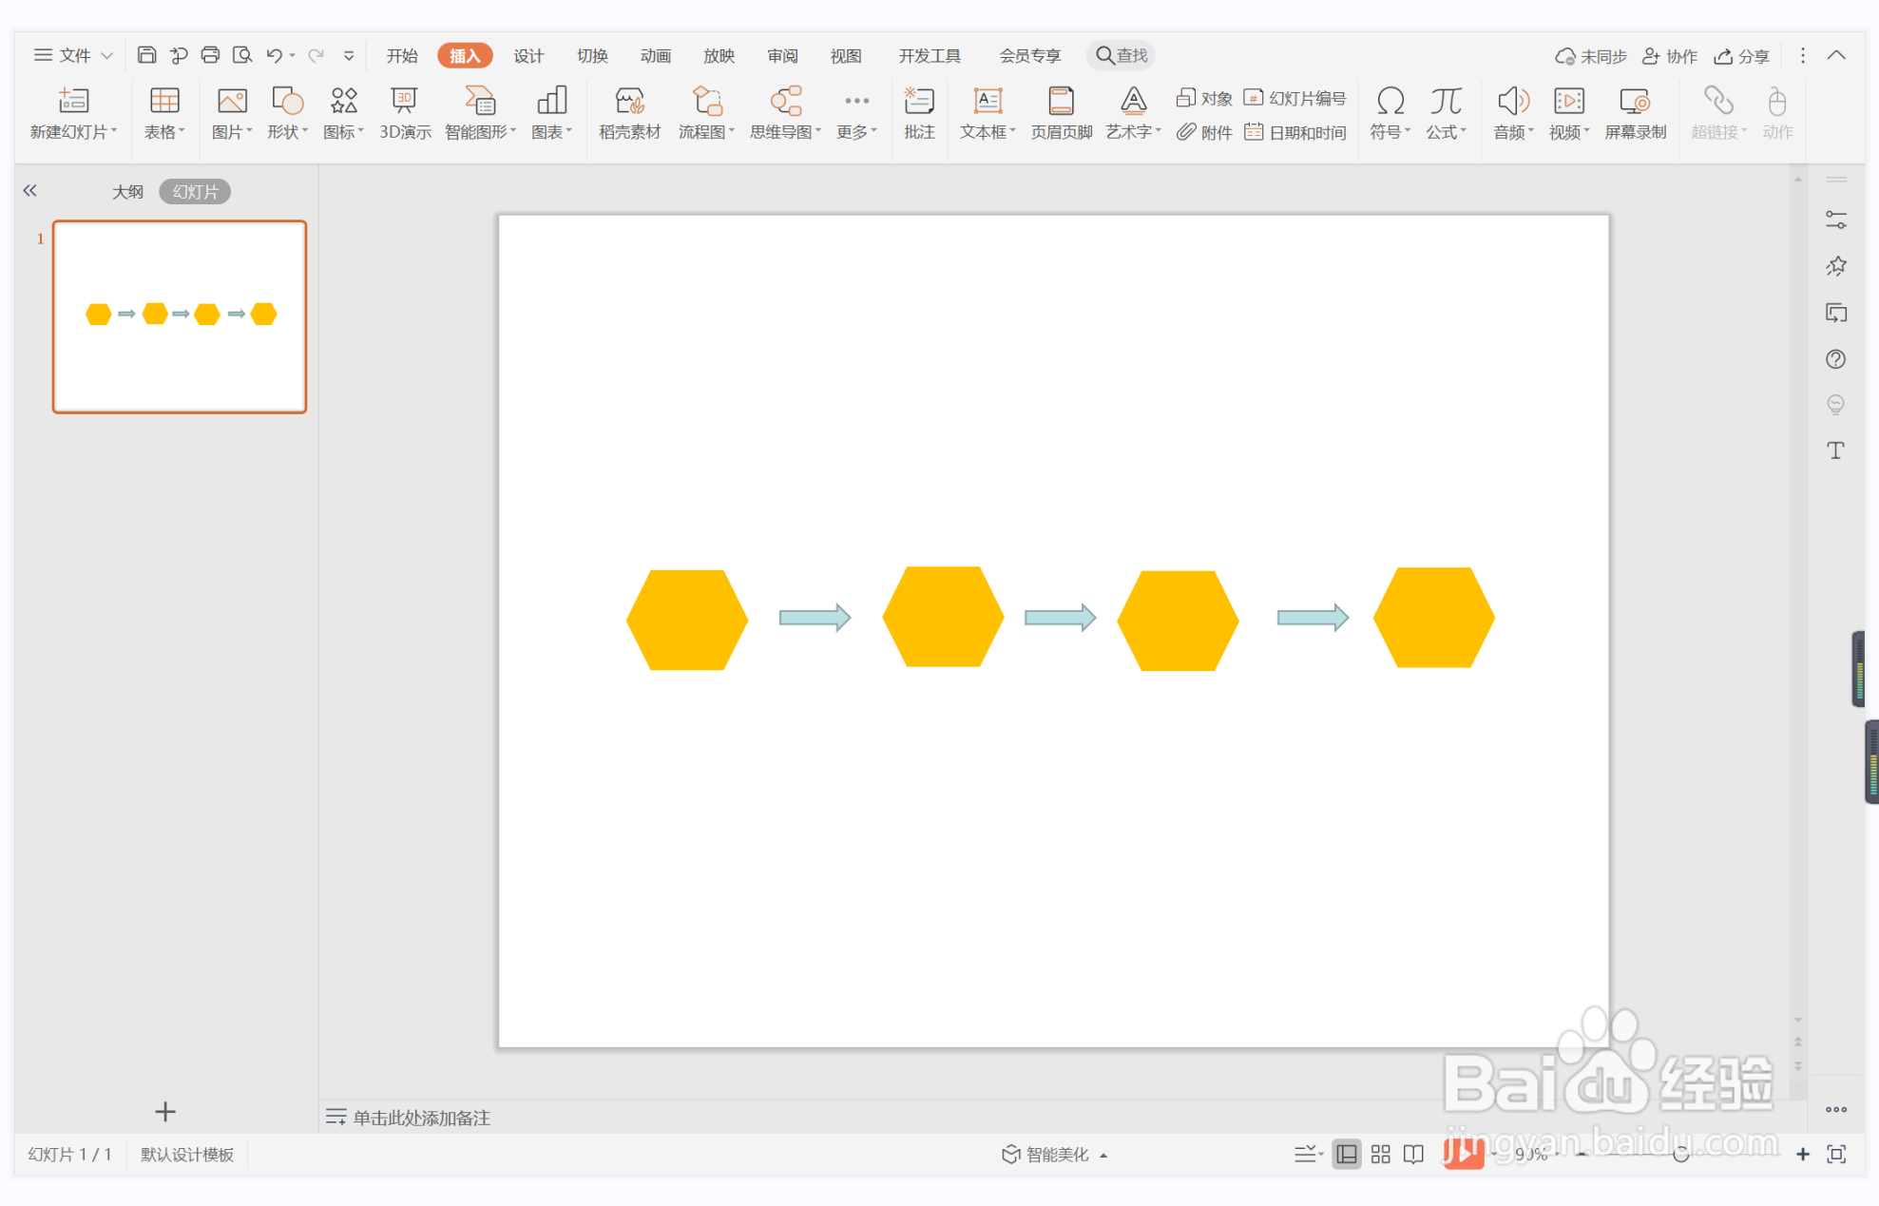The image size is (1879, 1206).
Task: Open the Docer materials icon
Action: tap(629, 101)
